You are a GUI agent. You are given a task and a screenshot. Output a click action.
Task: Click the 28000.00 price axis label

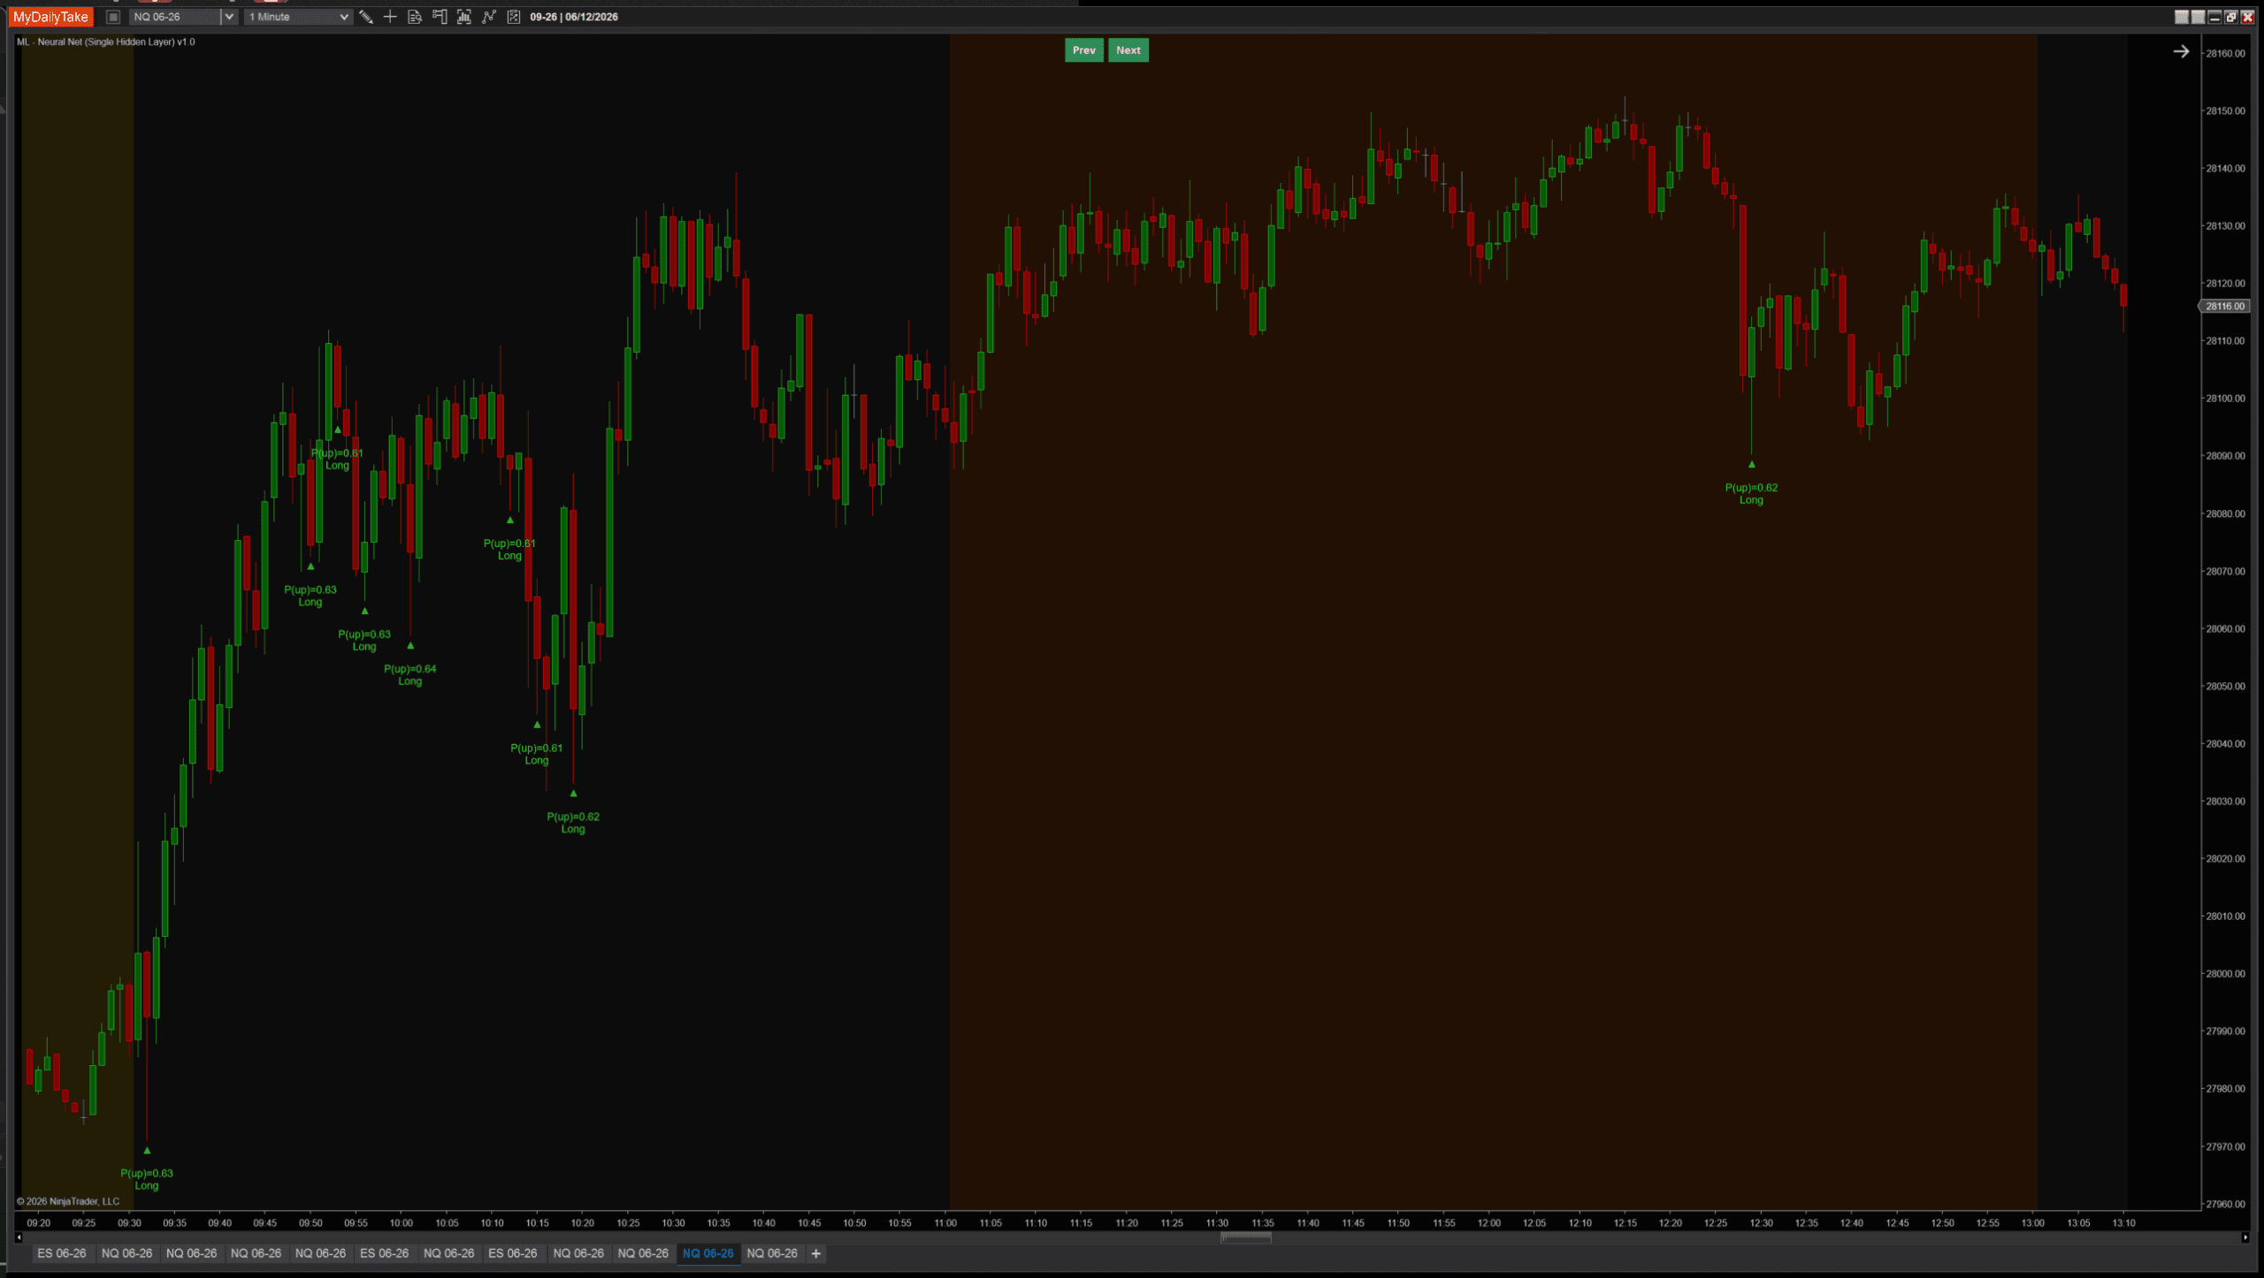[2225, 974]
